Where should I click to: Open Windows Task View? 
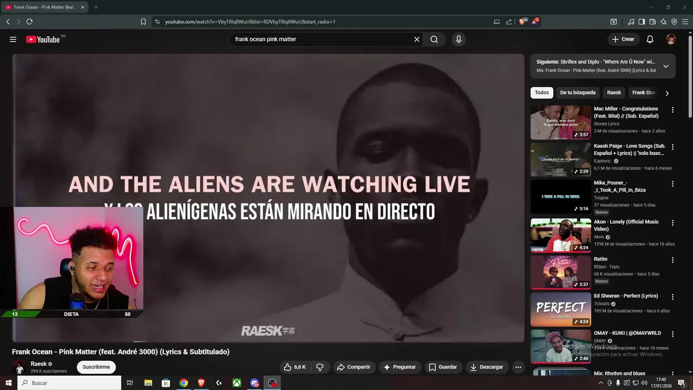click(130, 383)
